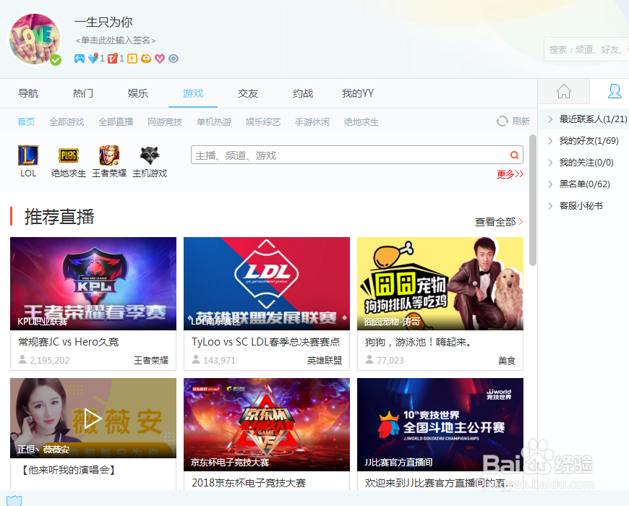The height and width of the screenshot is (506, 629).
Task: Open the 京东杯电子竞技大赛 stream thumbnail
Action: coord(267,424)
